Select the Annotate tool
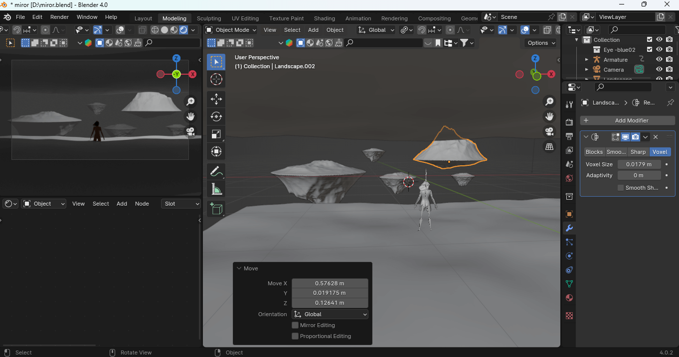The height and width of the screenshot is (357, 679). click(x=216, y=172)
